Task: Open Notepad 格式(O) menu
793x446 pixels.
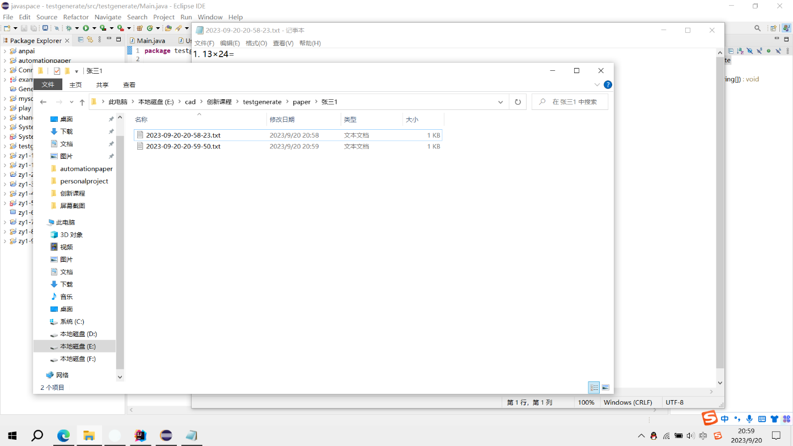Action: coord(256,43)
